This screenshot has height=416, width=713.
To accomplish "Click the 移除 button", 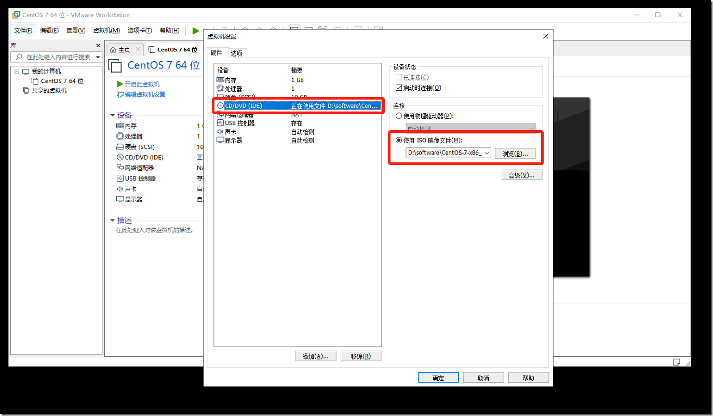I will point(361,356).
